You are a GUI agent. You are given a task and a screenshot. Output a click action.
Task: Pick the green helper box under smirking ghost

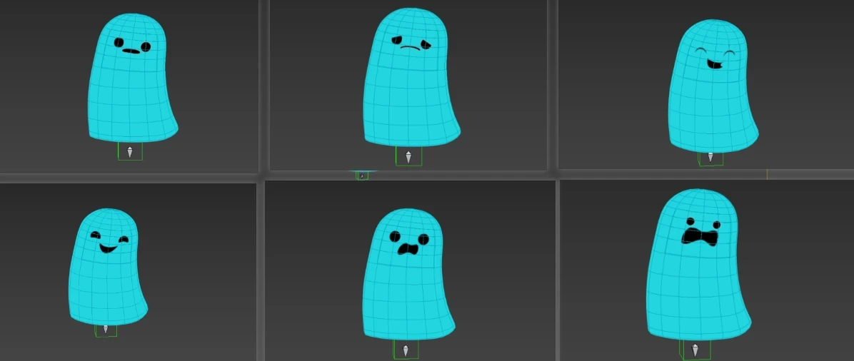(x=106, y=330)
